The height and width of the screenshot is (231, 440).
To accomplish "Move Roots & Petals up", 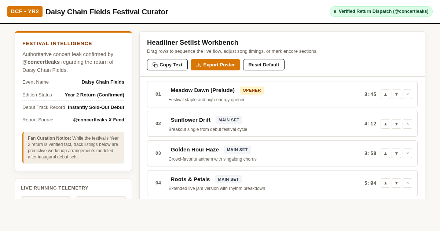I will point(385,183).
